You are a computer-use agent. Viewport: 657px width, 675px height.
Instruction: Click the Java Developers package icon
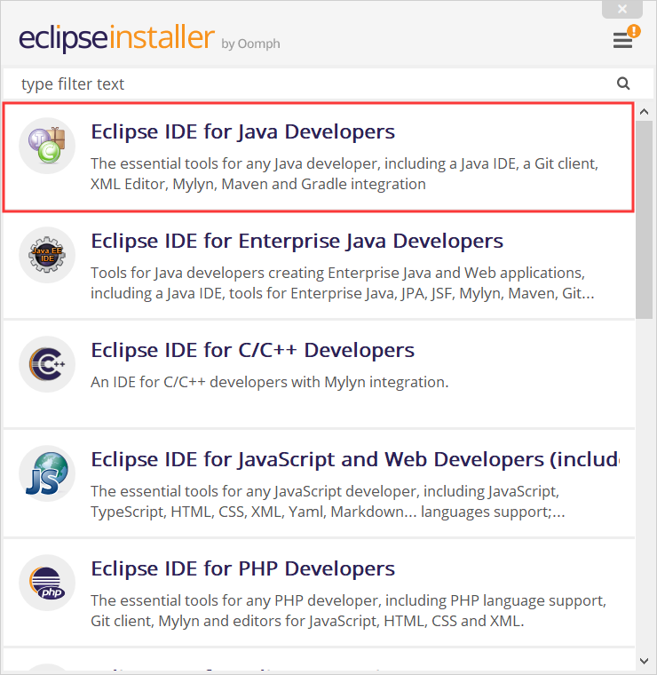47,146
